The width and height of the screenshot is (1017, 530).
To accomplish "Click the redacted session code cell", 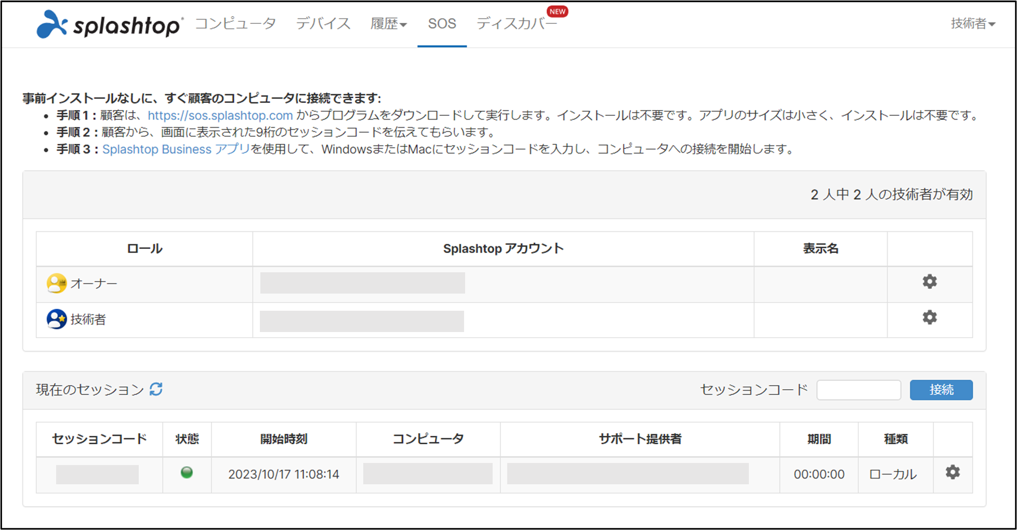I will pyautogui.click(x=97, y=474).
